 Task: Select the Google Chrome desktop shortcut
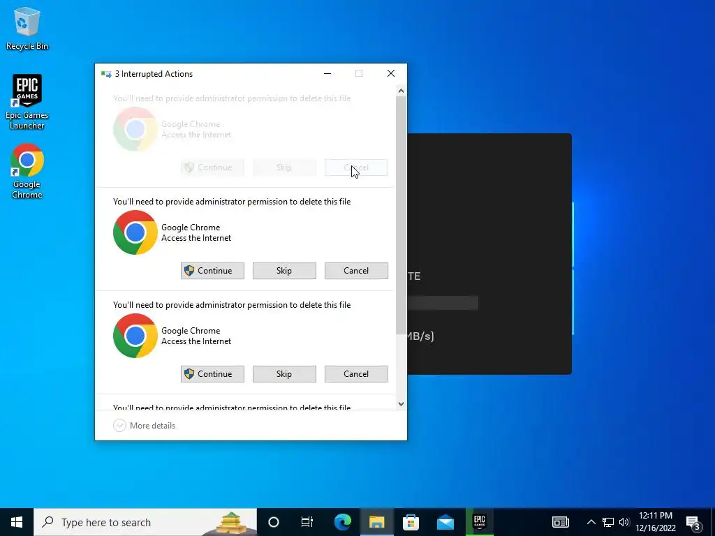pos(27,172)
